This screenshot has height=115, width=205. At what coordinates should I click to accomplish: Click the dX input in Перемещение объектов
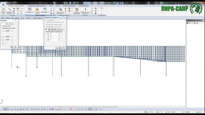tap(54, 34)
